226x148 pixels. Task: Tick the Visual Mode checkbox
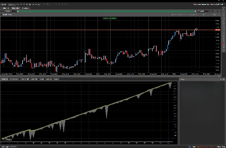point(1,15)
